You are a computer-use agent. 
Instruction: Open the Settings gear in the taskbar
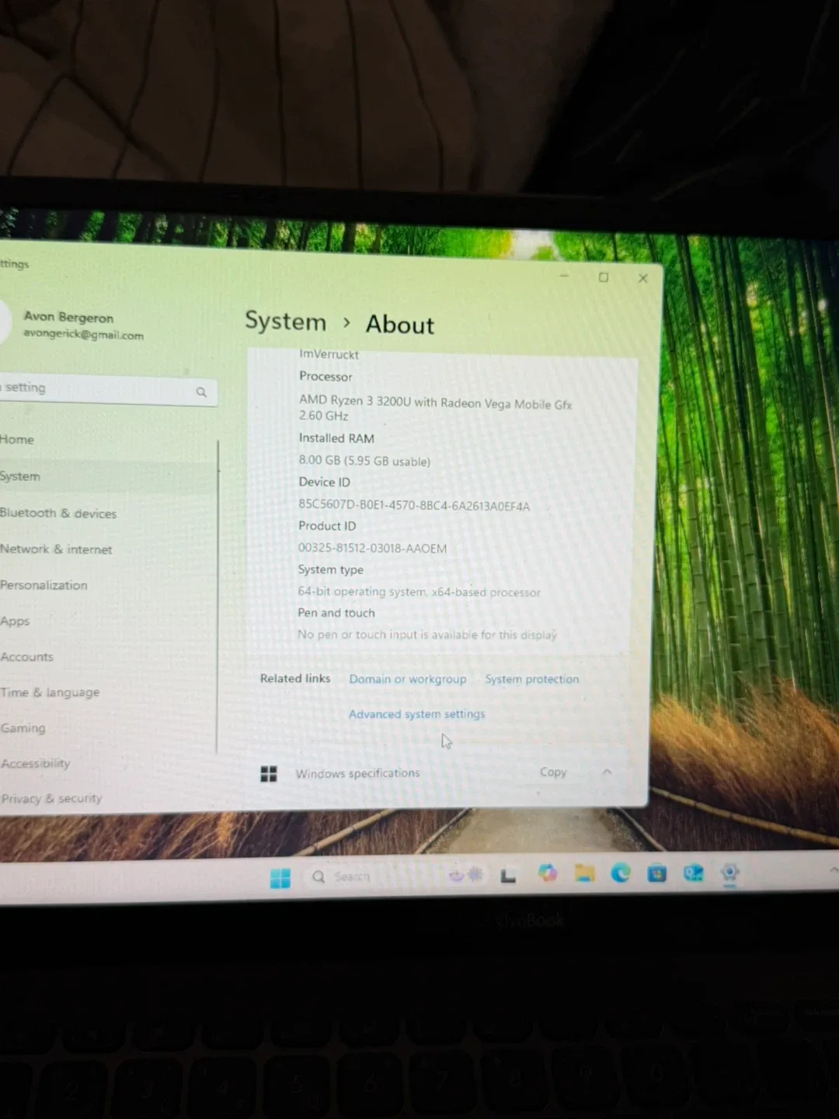click(729, 873)
